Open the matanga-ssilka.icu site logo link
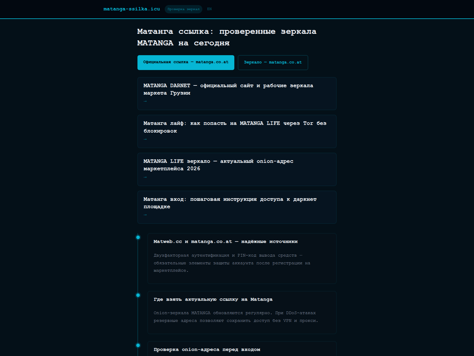The width and height of the screenshot is (474, 356). (132, 9)
